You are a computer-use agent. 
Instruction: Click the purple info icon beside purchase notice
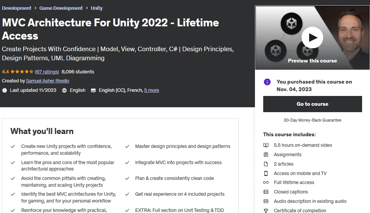point(267,82)
